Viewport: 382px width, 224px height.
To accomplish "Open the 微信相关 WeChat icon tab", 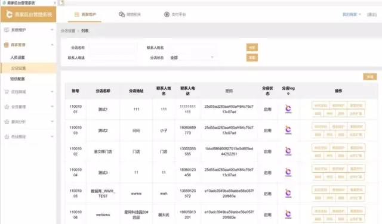I will click(x=122, y=14).
